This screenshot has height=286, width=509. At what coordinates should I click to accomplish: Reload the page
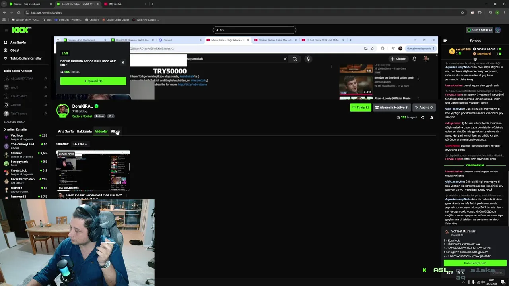pyautogui.click(x=19, y=12)
